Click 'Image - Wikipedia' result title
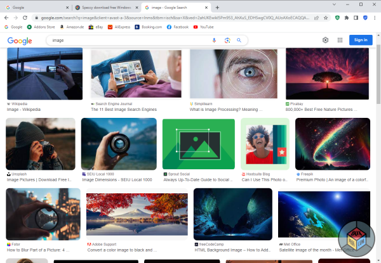The width and height of the screenshot is (381, 263). [x=23, y=110]
